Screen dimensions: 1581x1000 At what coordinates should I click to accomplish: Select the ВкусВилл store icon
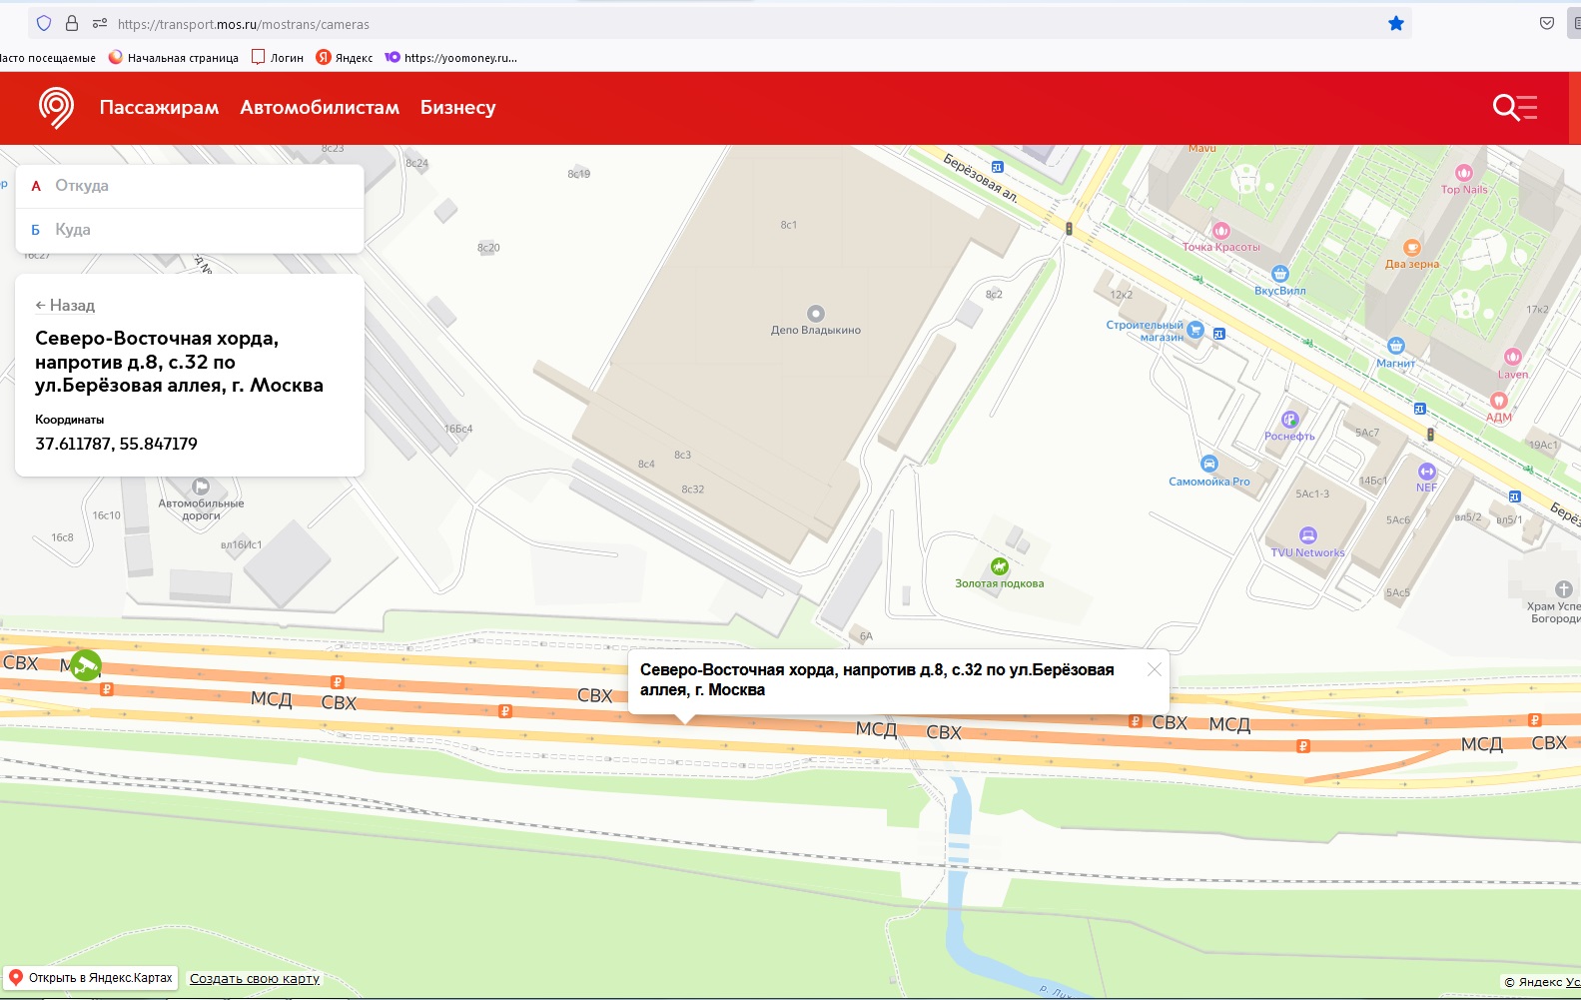tap(1280, 274)
